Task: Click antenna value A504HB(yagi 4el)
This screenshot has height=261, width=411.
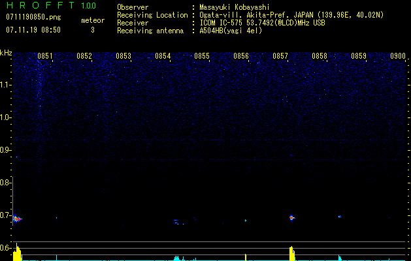Action: click(x=231, y=31)
